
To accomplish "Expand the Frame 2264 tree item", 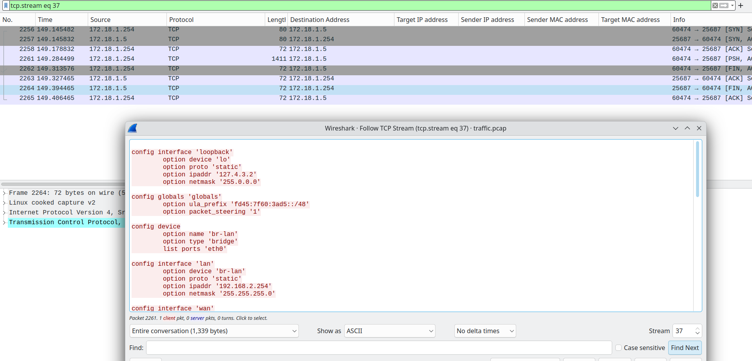I will 4,193.
